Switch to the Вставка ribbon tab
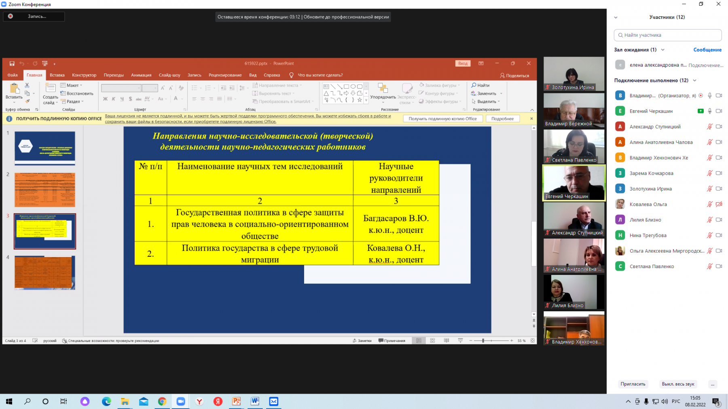728x409 pixels. (57, 75)
